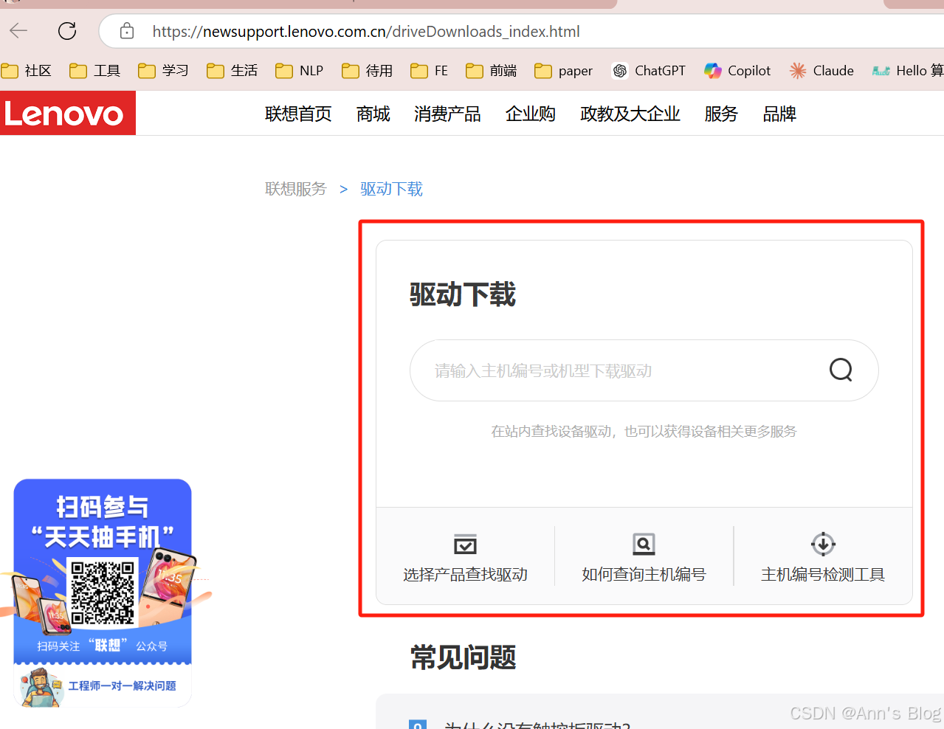Viewport: 944px width, 729px height.
Task: Click the 如何查询主机编号 icon
Action: point(644,545)
